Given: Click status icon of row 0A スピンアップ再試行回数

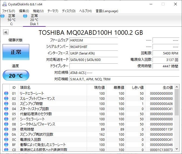Looking at the screenshot, I should 6,134.
